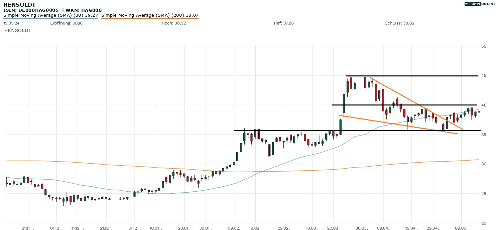Click the HENSOLDT chart title heading
This screenshot has height=230, width=498.
point(19,5)
